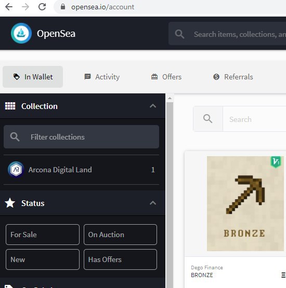This screenshot has width=286, height=288.
Task: Click the sidebar scrollbar up arrow
Action: click(x=170, y=98)
